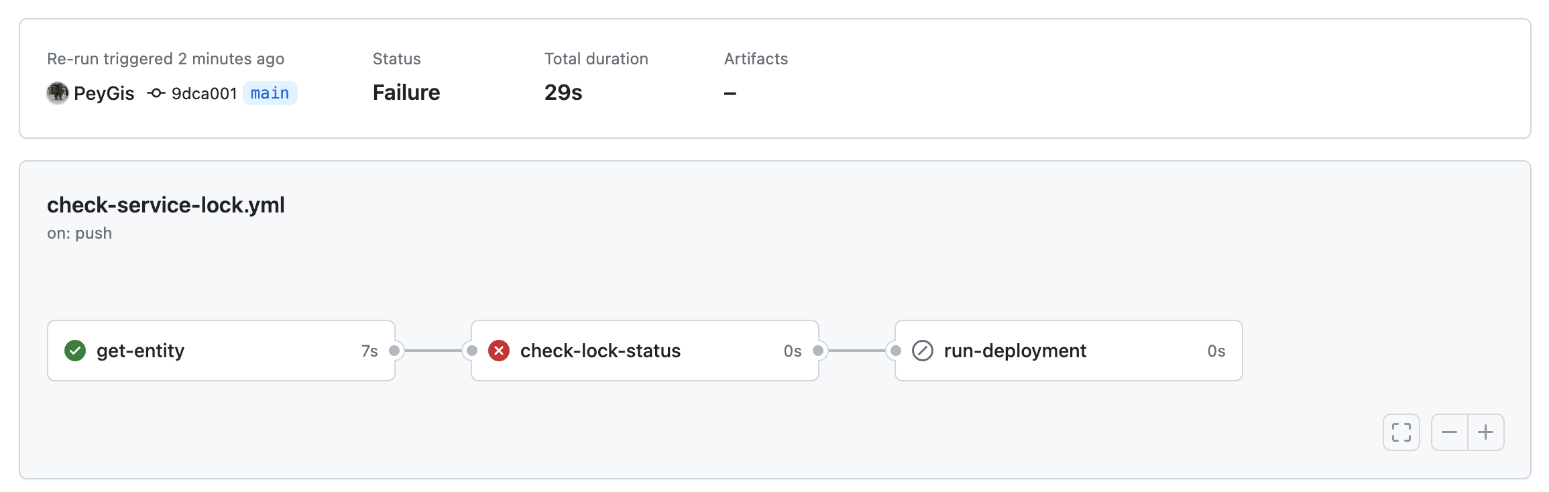
Task: Click the commit icon before 9dca001
Action: tap(156, 93)
